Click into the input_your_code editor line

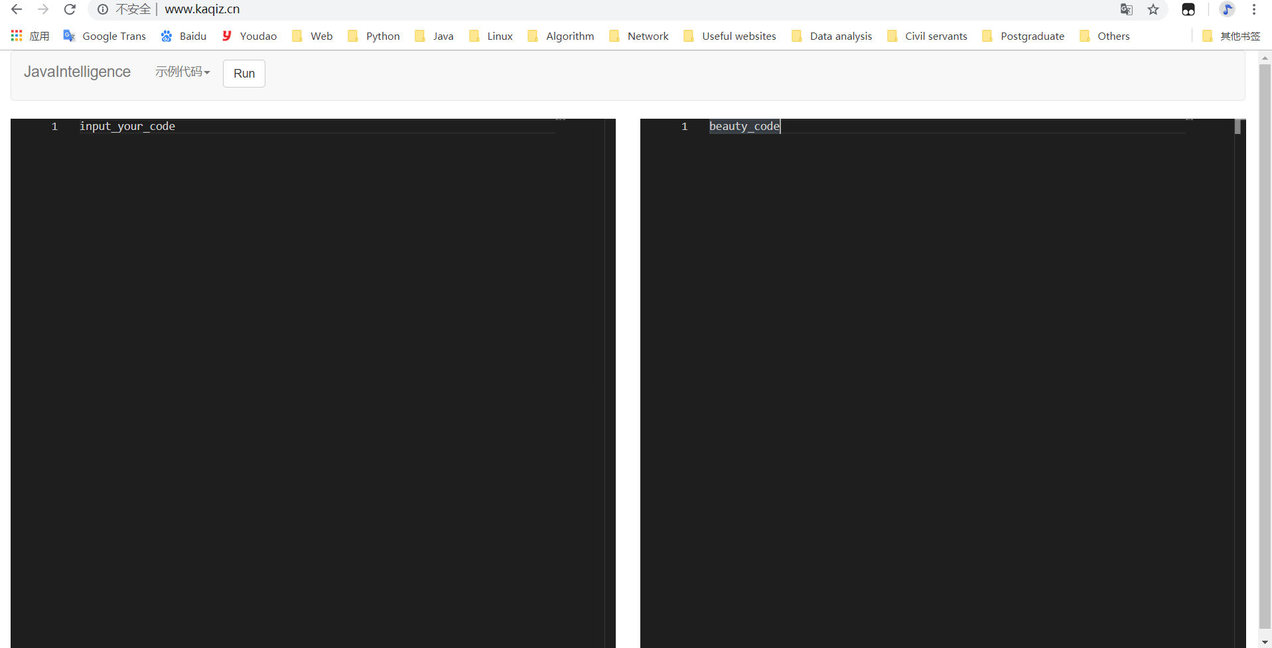(x=317, y=126)
